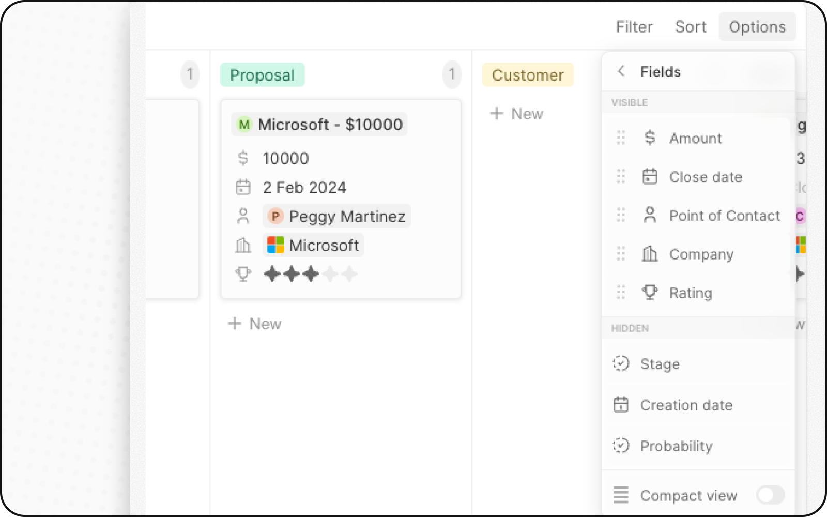The height and width of the screenshot is (517, 827).
Task: Go back using the Fields chevron arrow
Action: [x=621, y=71]
